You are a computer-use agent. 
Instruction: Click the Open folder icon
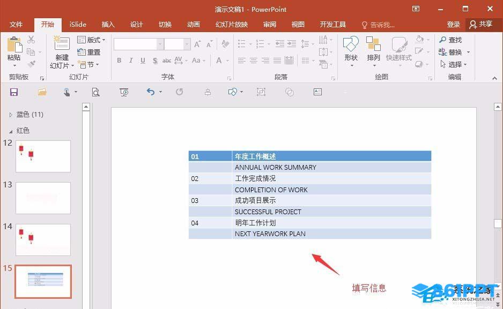42,92
